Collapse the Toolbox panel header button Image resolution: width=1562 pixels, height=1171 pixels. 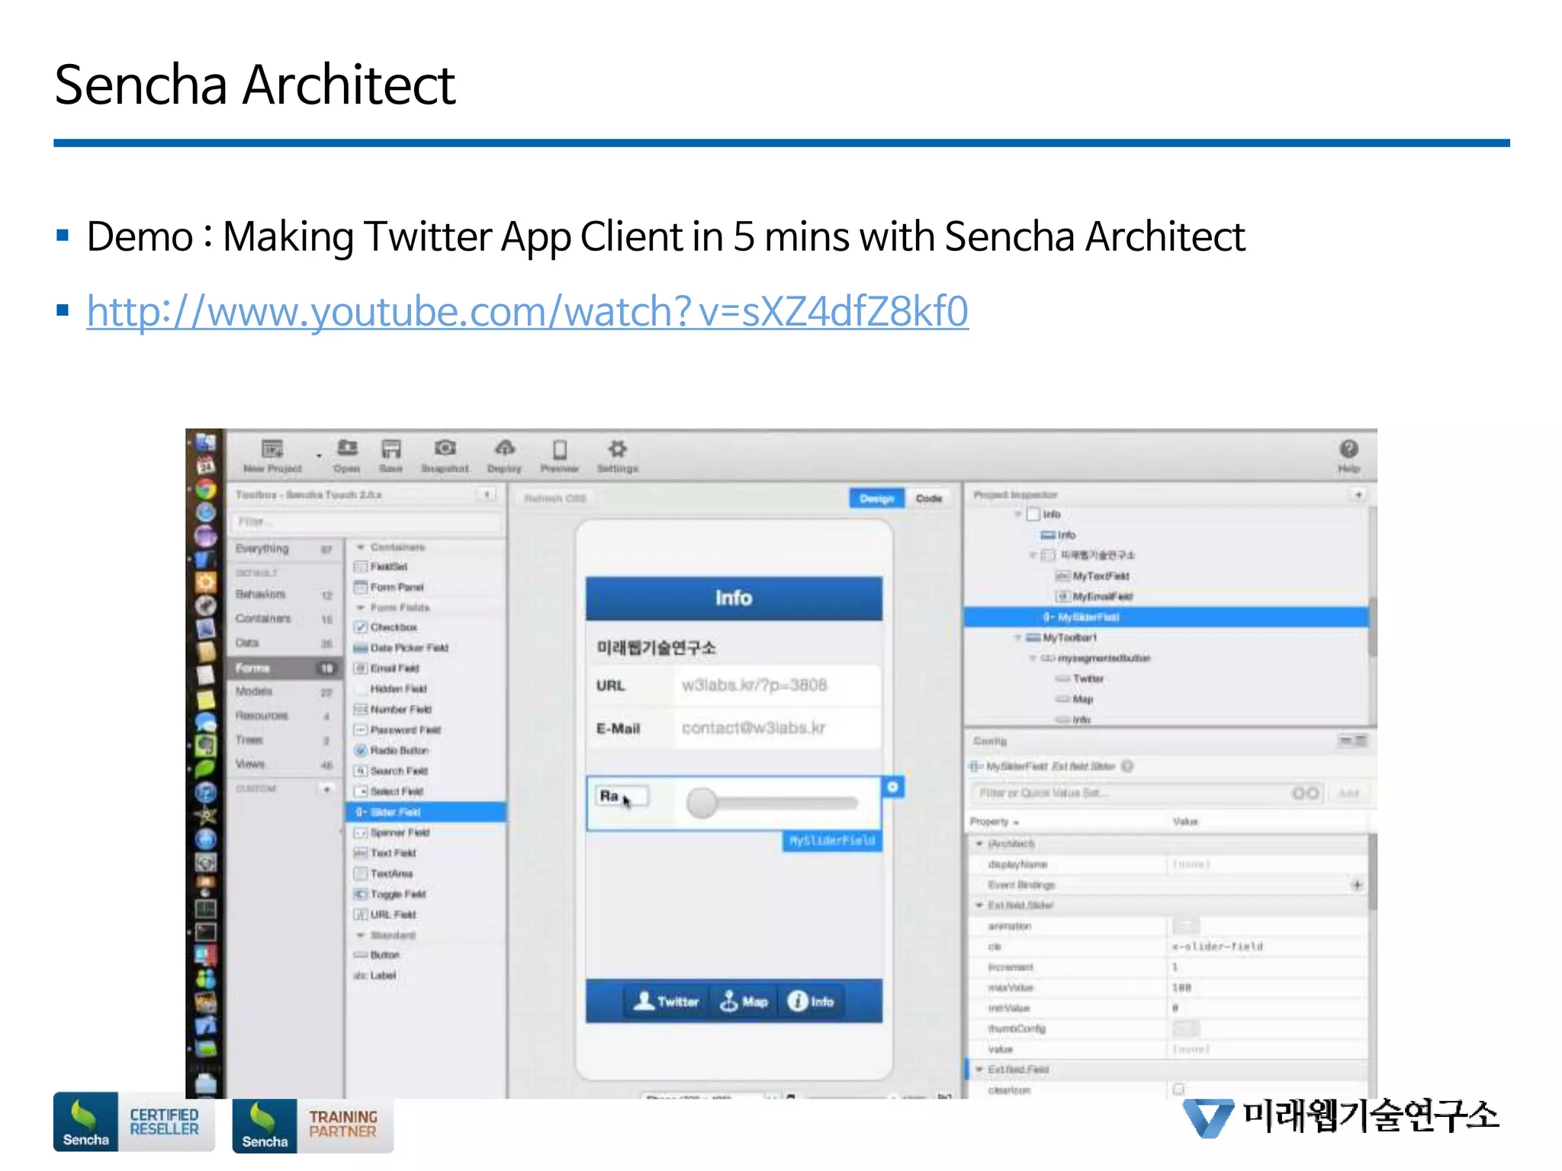[x=487, y=495]
